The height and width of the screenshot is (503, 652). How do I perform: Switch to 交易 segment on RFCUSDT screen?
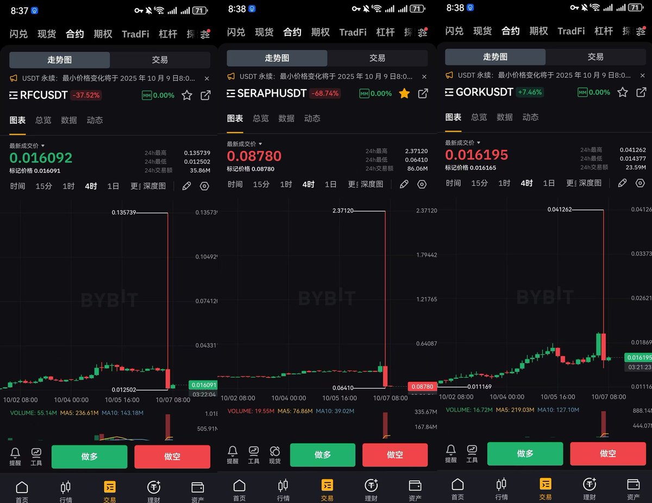[x=160, y=60]
